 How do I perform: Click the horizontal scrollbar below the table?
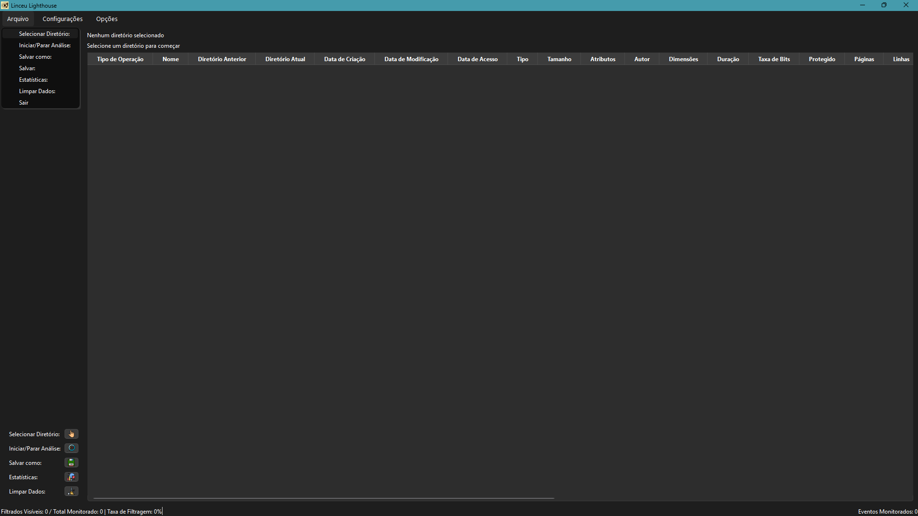(324, 498)
